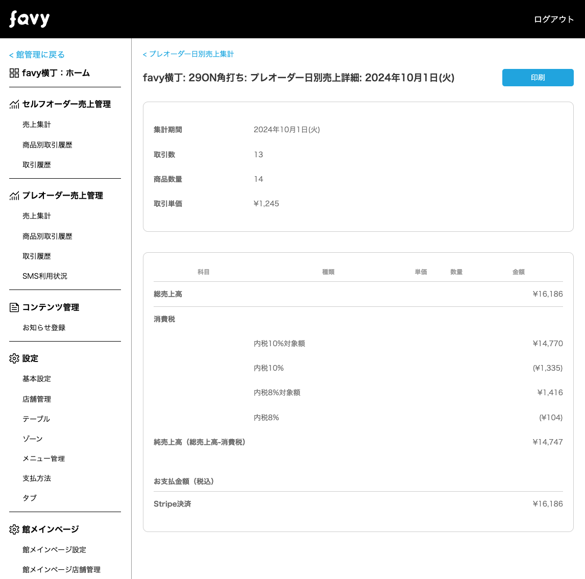Select the セルフオーダー売上管理 section heading
Viewport: 585px width, 579px height.
coord(66,105)
